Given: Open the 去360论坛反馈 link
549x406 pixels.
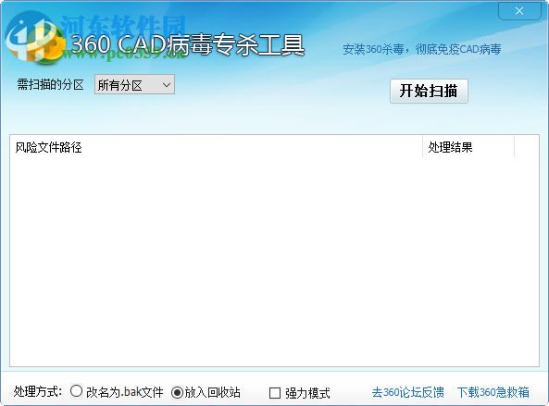Looking at the screenshot, I should (408, 392).
